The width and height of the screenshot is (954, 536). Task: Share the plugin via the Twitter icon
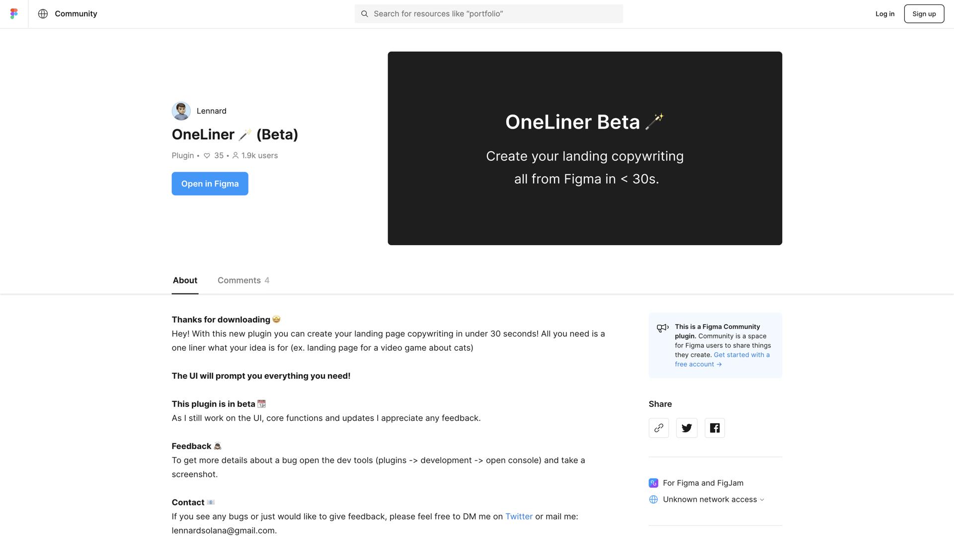pos(686,427)
